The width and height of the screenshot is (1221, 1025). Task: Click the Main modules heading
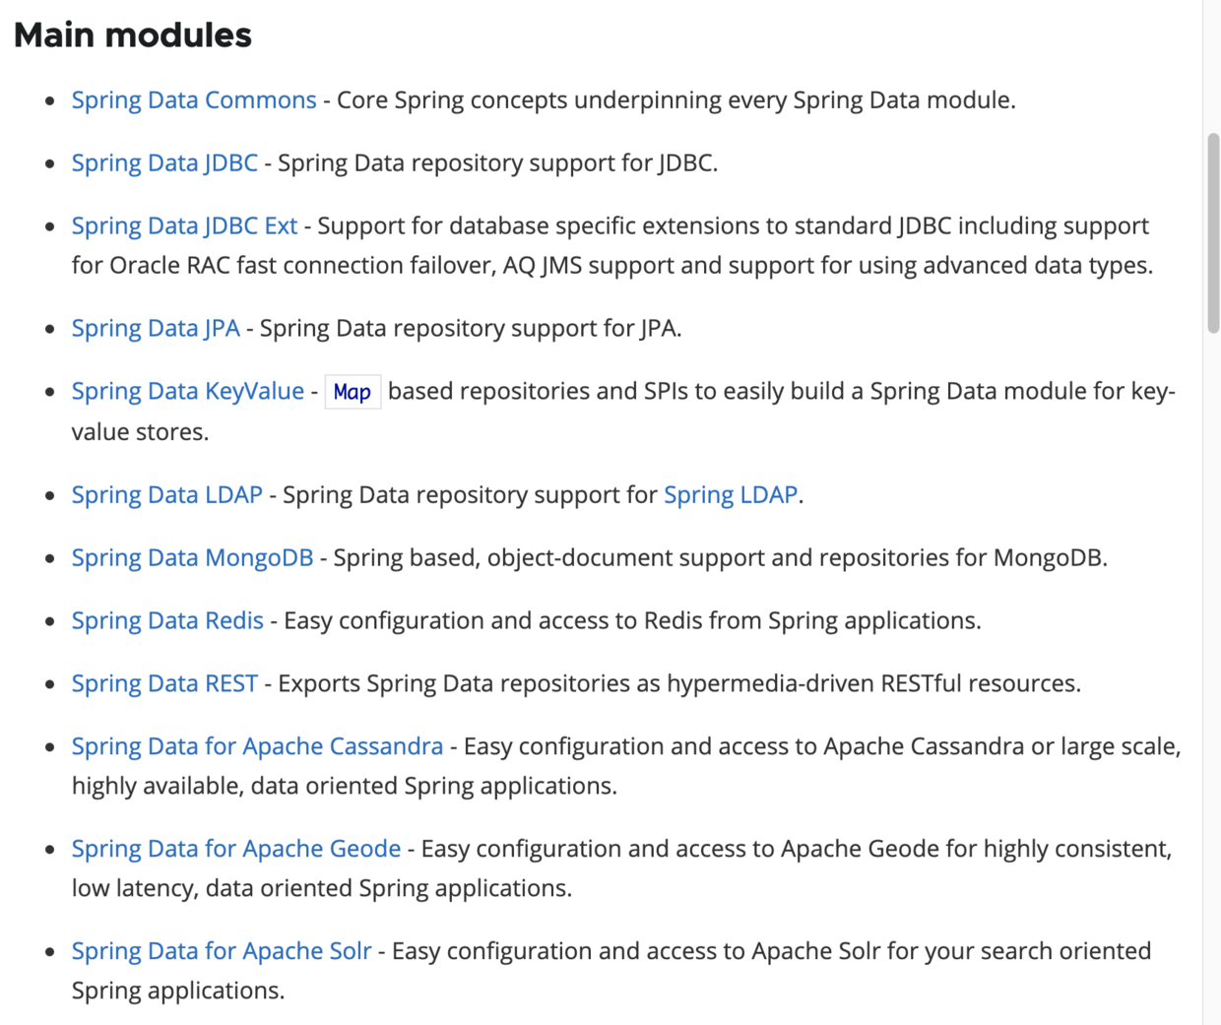coord(133,35)
